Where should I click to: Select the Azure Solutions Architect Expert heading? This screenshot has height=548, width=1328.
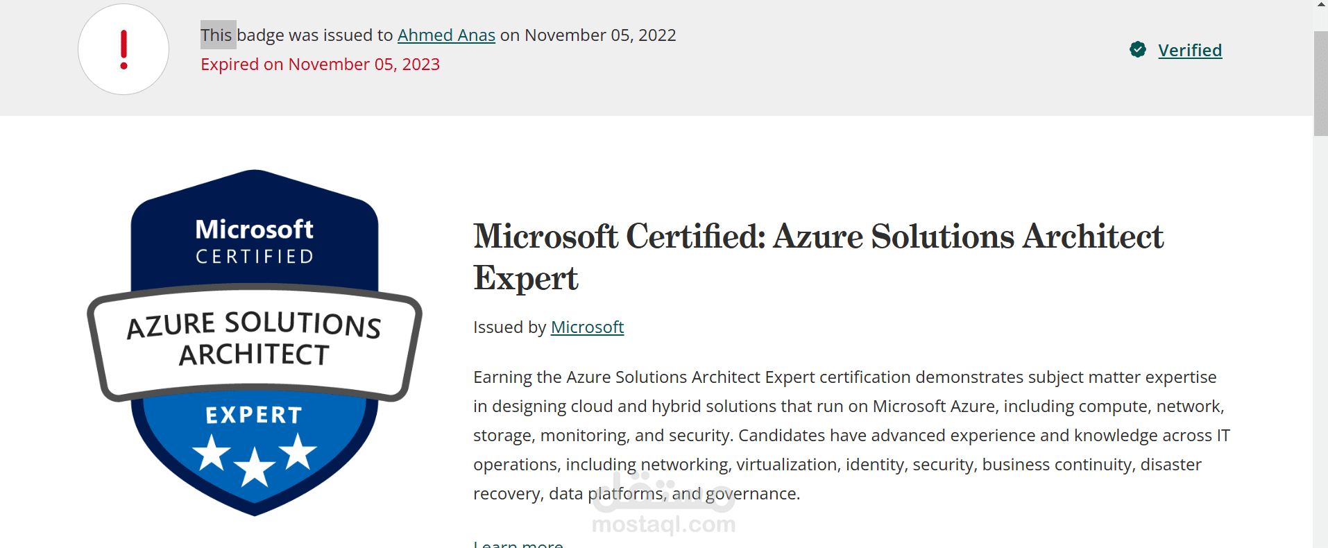pyautogui.click(x=817, y=257)
